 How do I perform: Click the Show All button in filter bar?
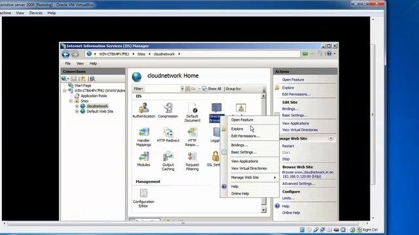[211, 89]
